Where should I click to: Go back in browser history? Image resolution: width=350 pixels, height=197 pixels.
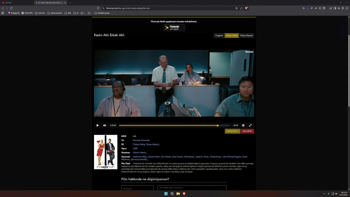coord(3,8)
